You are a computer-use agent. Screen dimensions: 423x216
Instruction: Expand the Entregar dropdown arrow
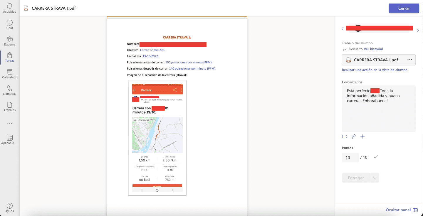click(x=375, y=178)
